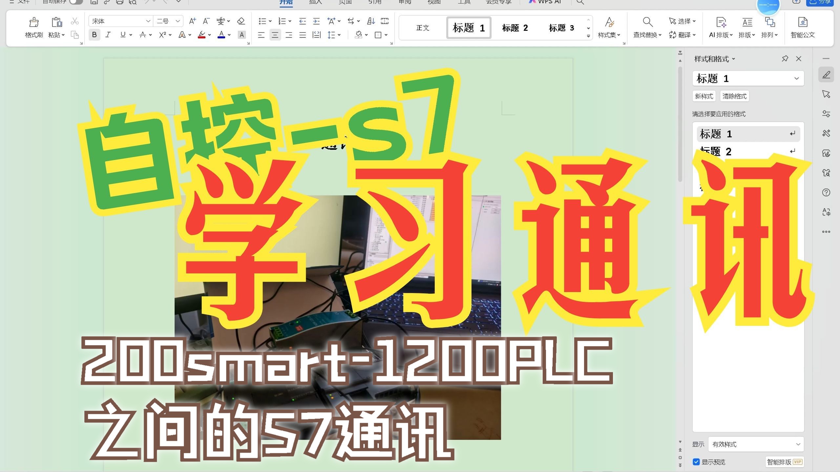Screen dimensions: 840x472
Task: Click the document vertical scrollbar
Action: (680, 124)
